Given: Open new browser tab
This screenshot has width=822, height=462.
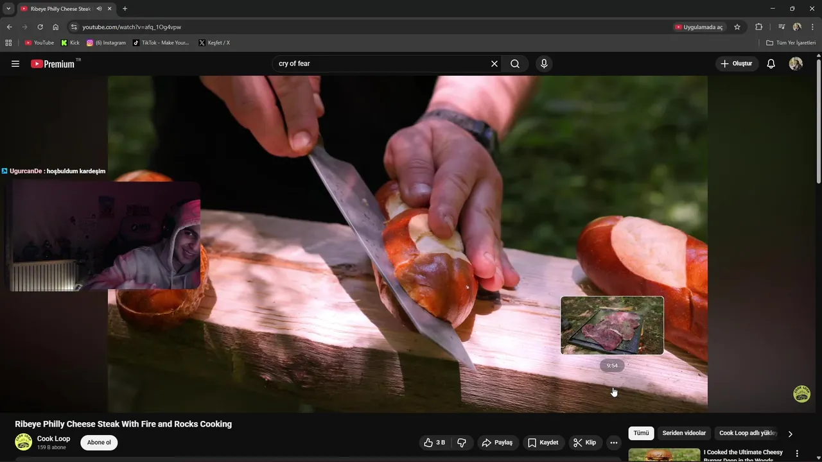Looking at the screenshot, I should tap(125, 9).
